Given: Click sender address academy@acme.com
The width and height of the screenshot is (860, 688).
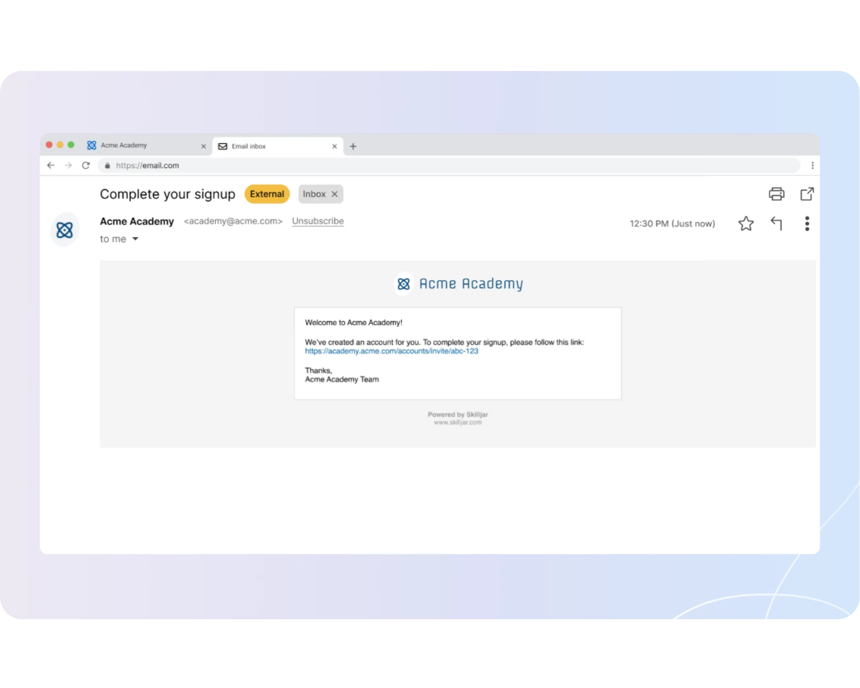Looking at the screenshot, I should 233,221.
